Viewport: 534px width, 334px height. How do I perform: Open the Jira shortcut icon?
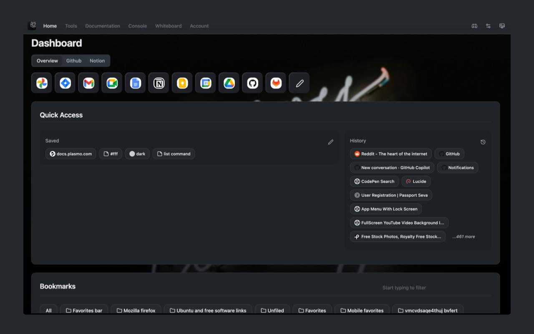click(65, 83)
